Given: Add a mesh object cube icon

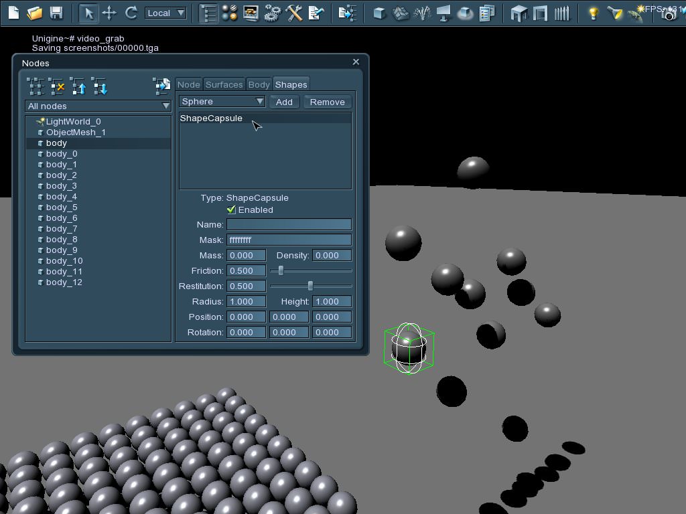Looking at the screenshot, I should [x=379, y=13].
